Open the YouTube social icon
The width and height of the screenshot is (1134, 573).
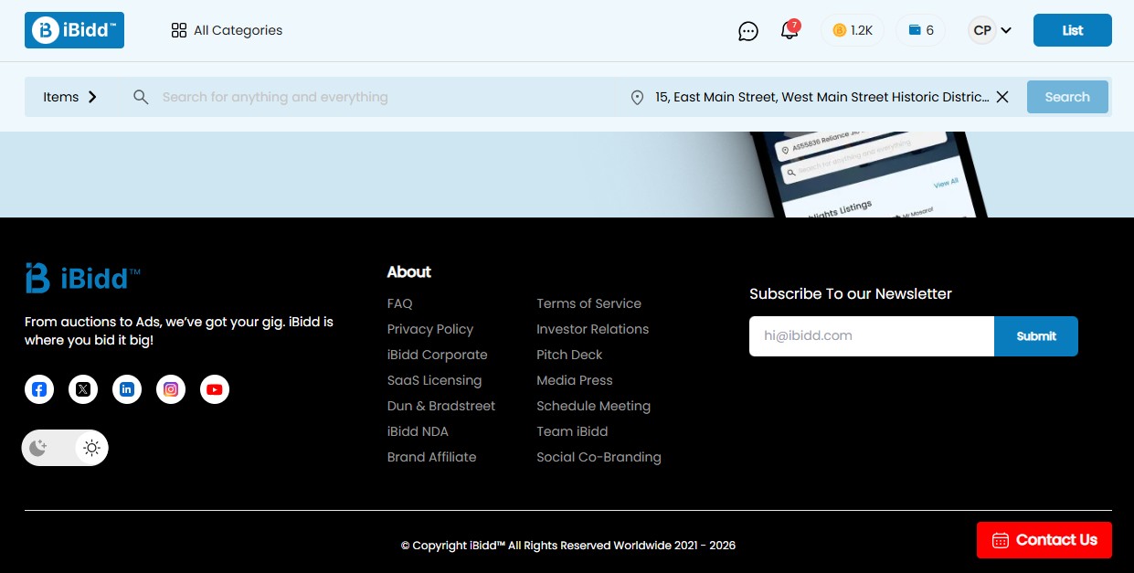215,389
